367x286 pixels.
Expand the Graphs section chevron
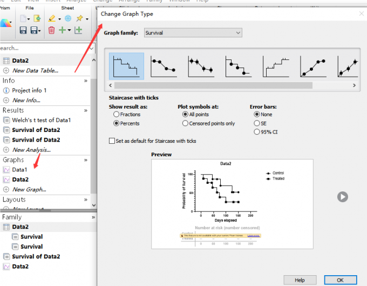click(x=86, y=160)
